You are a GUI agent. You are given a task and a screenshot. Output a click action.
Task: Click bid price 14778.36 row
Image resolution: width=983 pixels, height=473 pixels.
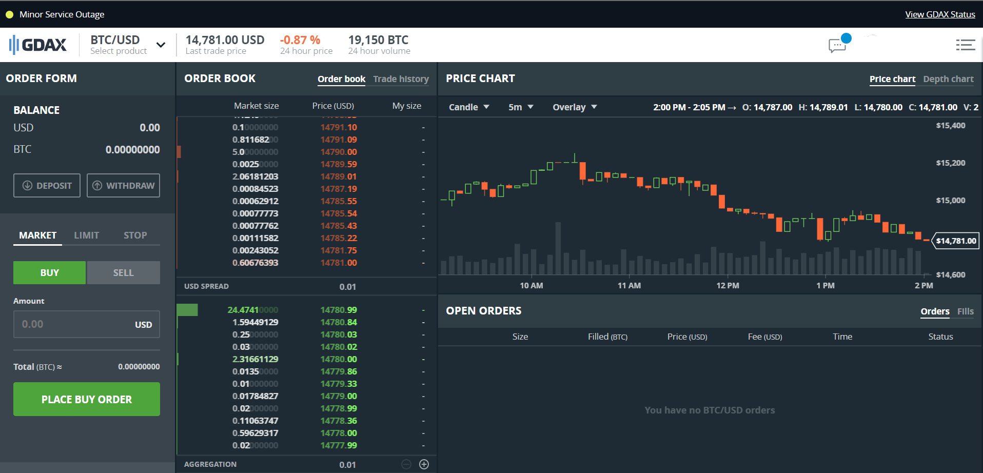pyautogui.click(x=306, y=421)
